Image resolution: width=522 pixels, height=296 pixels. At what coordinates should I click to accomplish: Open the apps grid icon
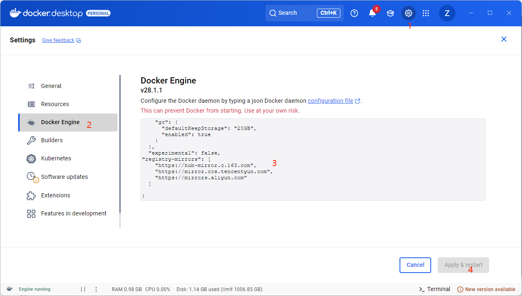426,13
